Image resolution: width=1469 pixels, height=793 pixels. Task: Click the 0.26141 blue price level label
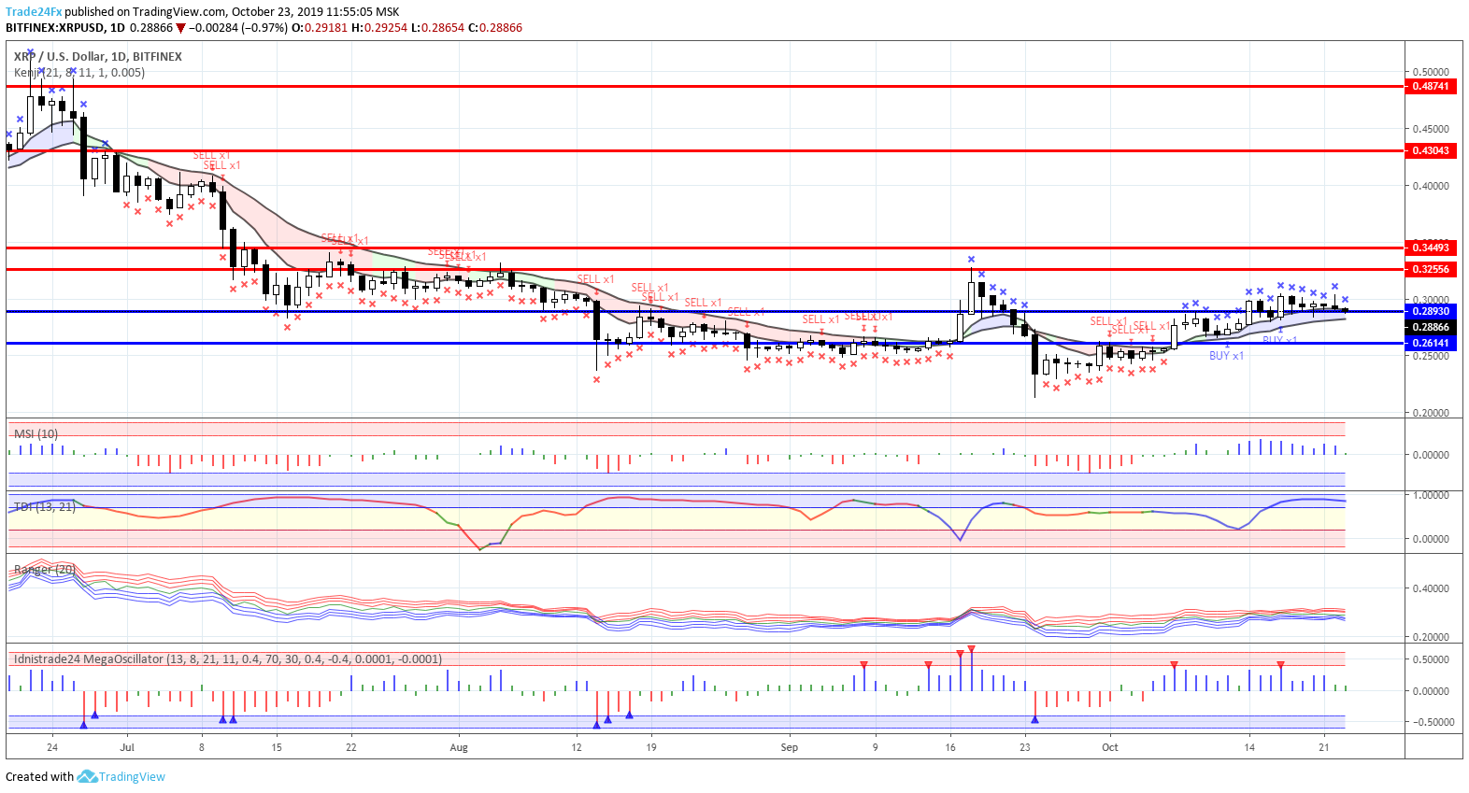(x=1431, y=343)
